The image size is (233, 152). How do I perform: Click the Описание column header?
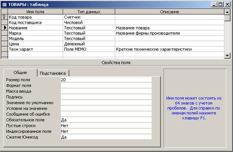pos(169,12)
